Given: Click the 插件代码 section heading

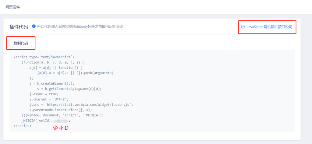Looking at the screenshot, I should coord(19,27).
